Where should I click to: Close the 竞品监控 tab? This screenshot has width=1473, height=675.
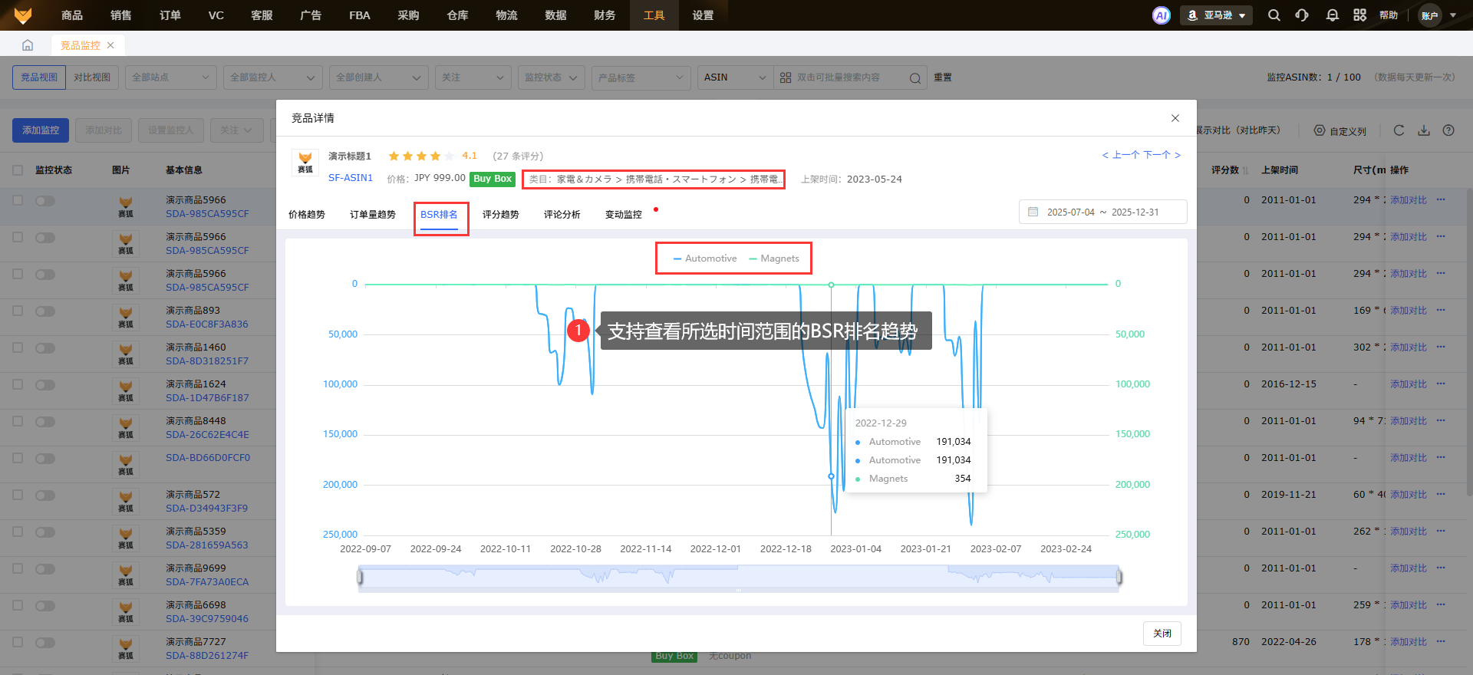pos(110,45)
